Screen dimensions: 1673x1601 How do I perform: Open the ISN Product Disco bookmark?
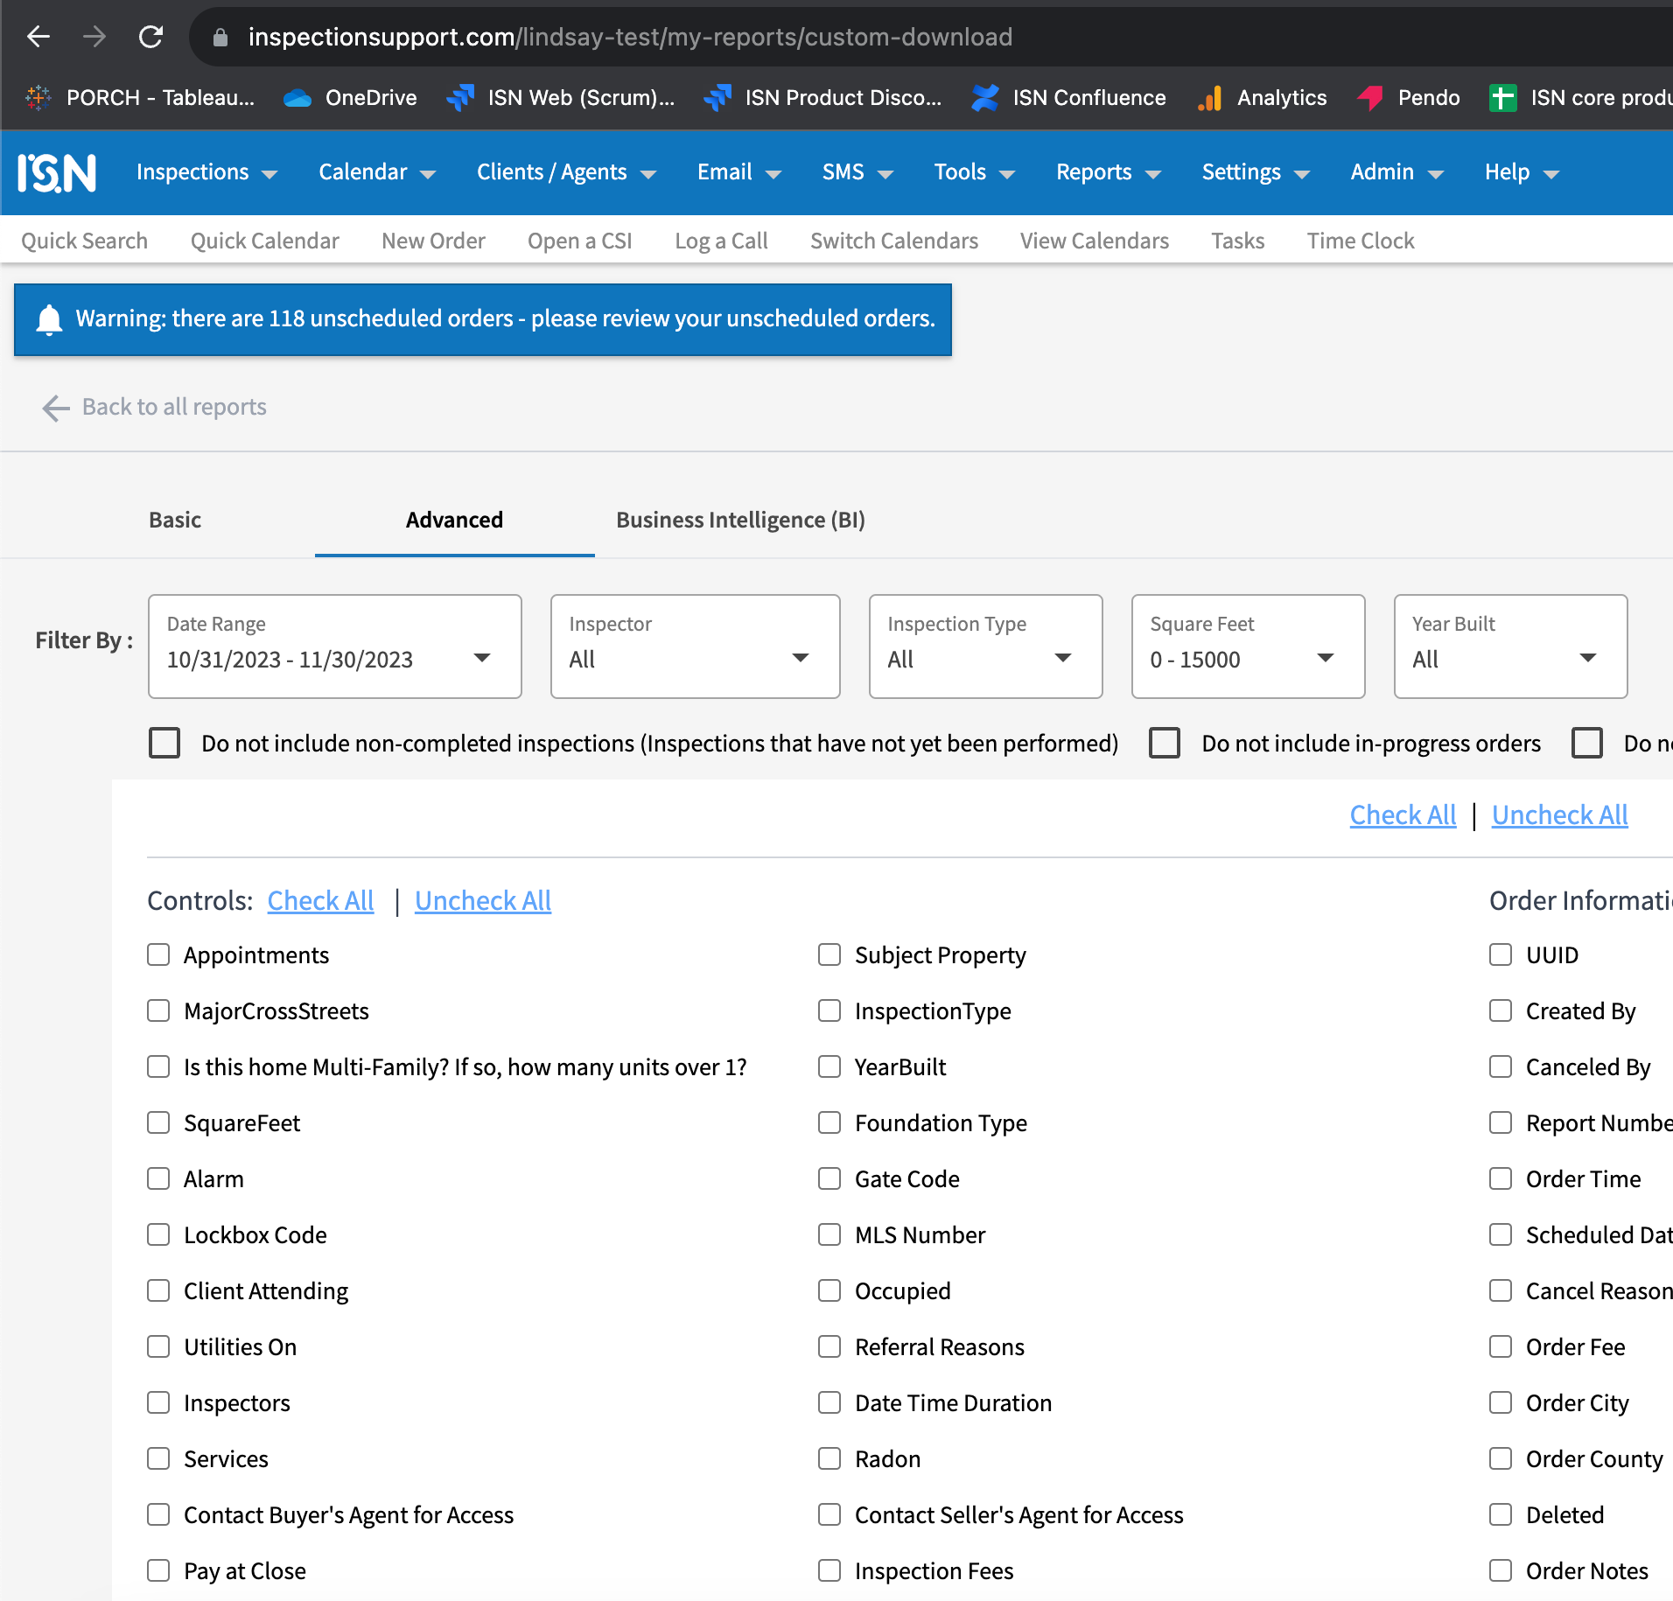(x=822, y=97)
